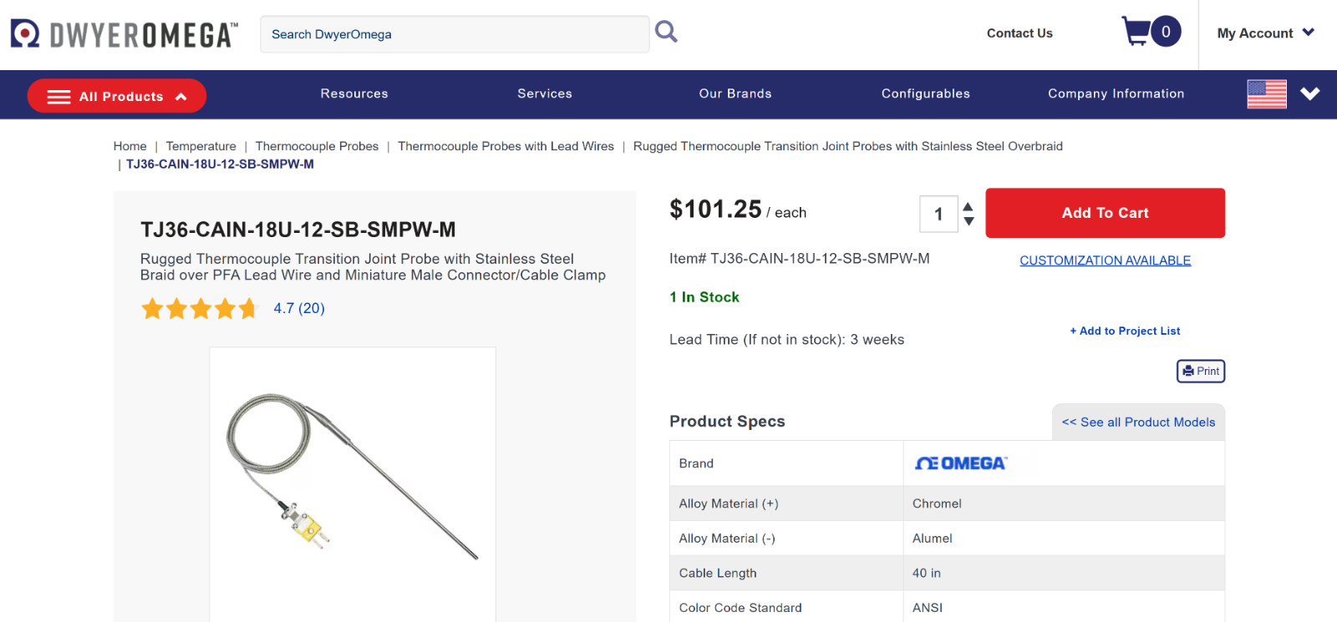Go to Thermocouple Probes breadcrumb
Image resolution: width=1337 pixels, height=622 pixels.
coord(317,146)
